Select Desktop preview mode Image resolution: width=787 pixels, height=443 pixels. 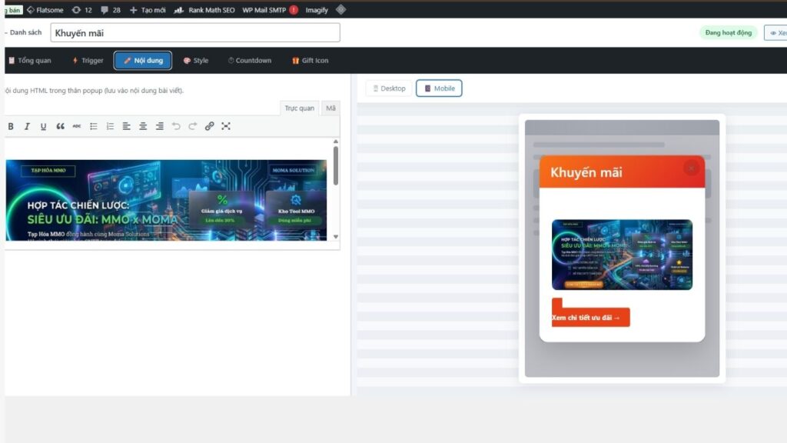tap(389, 88)
